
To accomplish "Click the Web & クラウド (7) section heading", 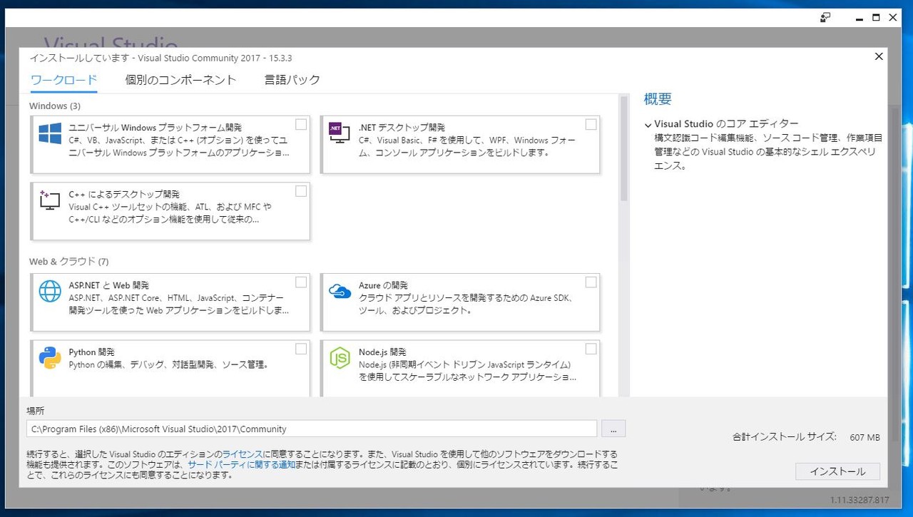I will (x=68, y=262).
